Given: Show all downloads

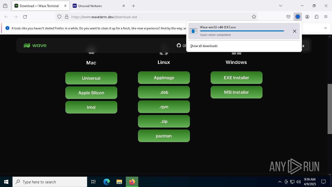Looking at the screenshot, I should [204, 46].
